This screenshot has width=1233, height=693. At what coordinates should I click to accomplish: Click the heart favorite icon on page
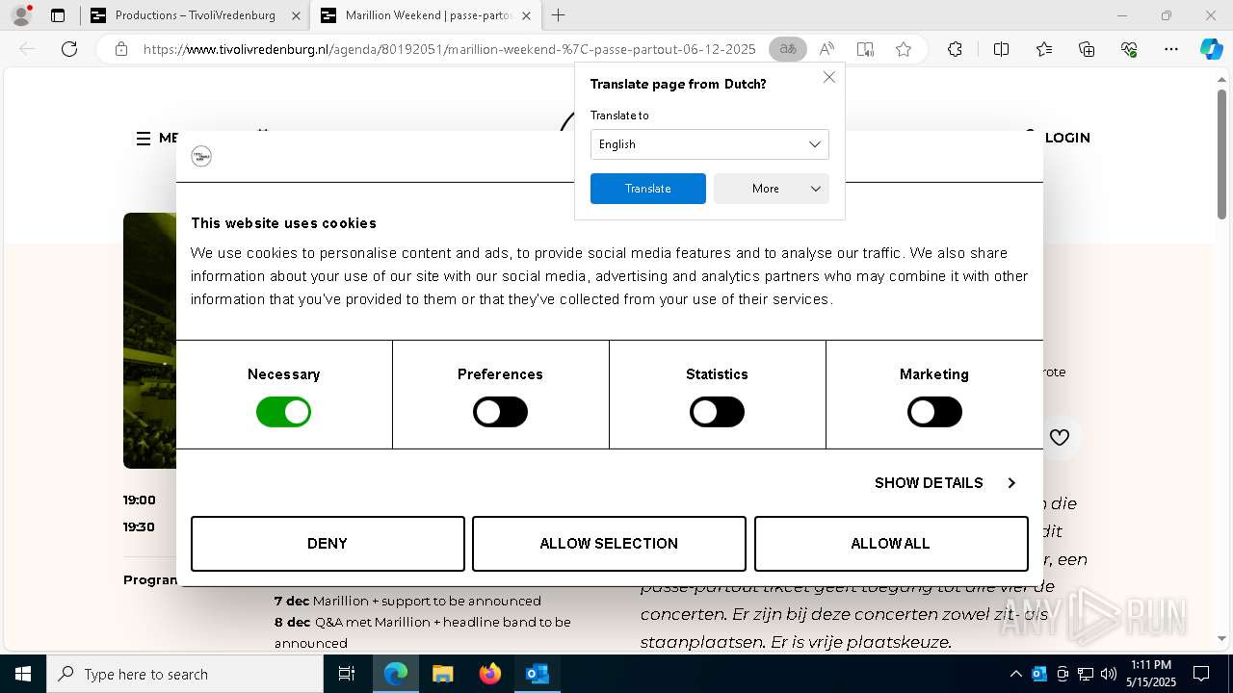click(x=1060, y=437)
